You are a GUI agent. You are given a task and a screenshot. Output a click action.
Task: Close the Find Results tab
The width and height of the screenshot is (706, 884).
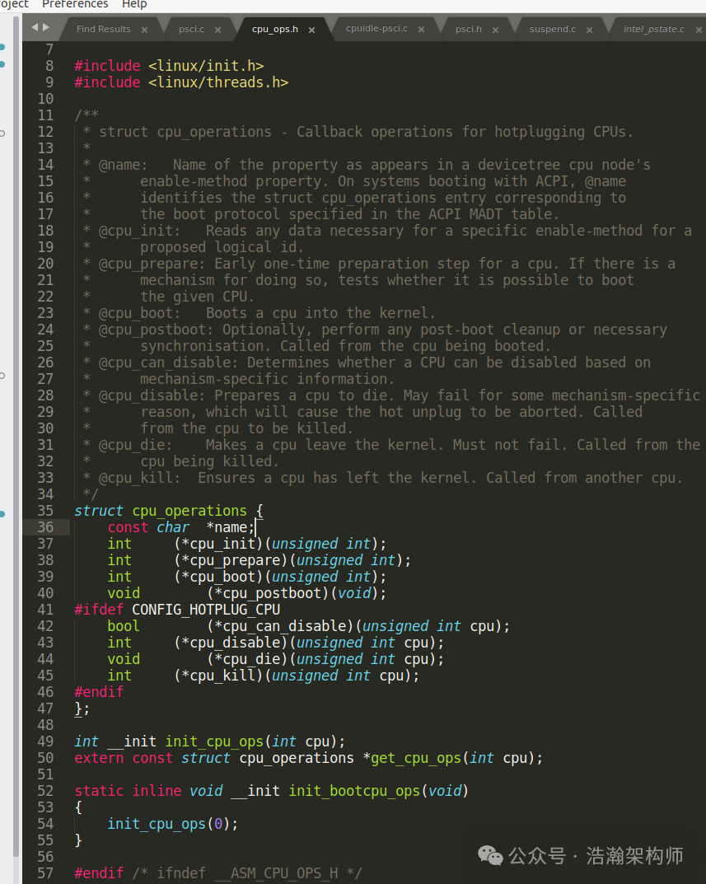pyautogui.click(x=145, y=30)
